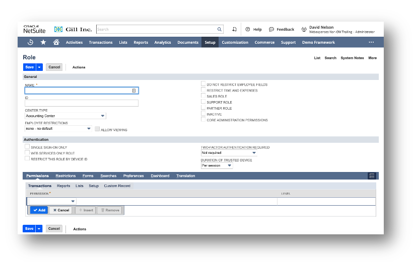Image resolution: width=415 pixels, height=262 pixels.
Task: Switch to the Dashboard tab
Action: pyautogui.click(x=160, y=176)
